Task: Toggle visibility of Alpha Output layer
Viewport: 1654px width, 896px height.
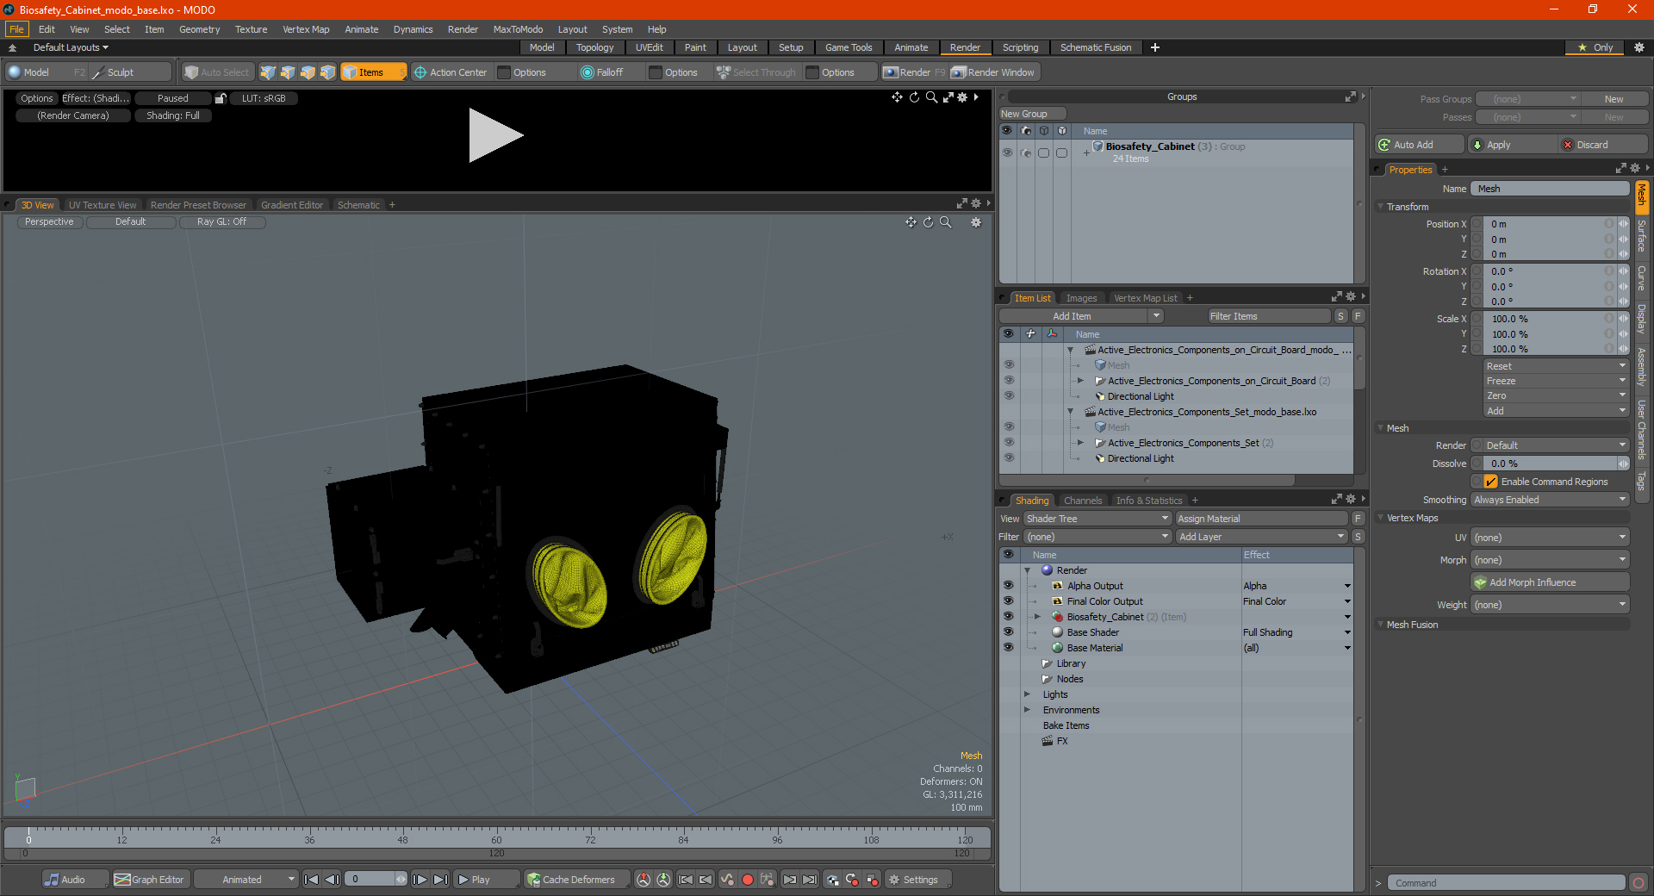Action: pyautogui.click(x=1008, y=585)
